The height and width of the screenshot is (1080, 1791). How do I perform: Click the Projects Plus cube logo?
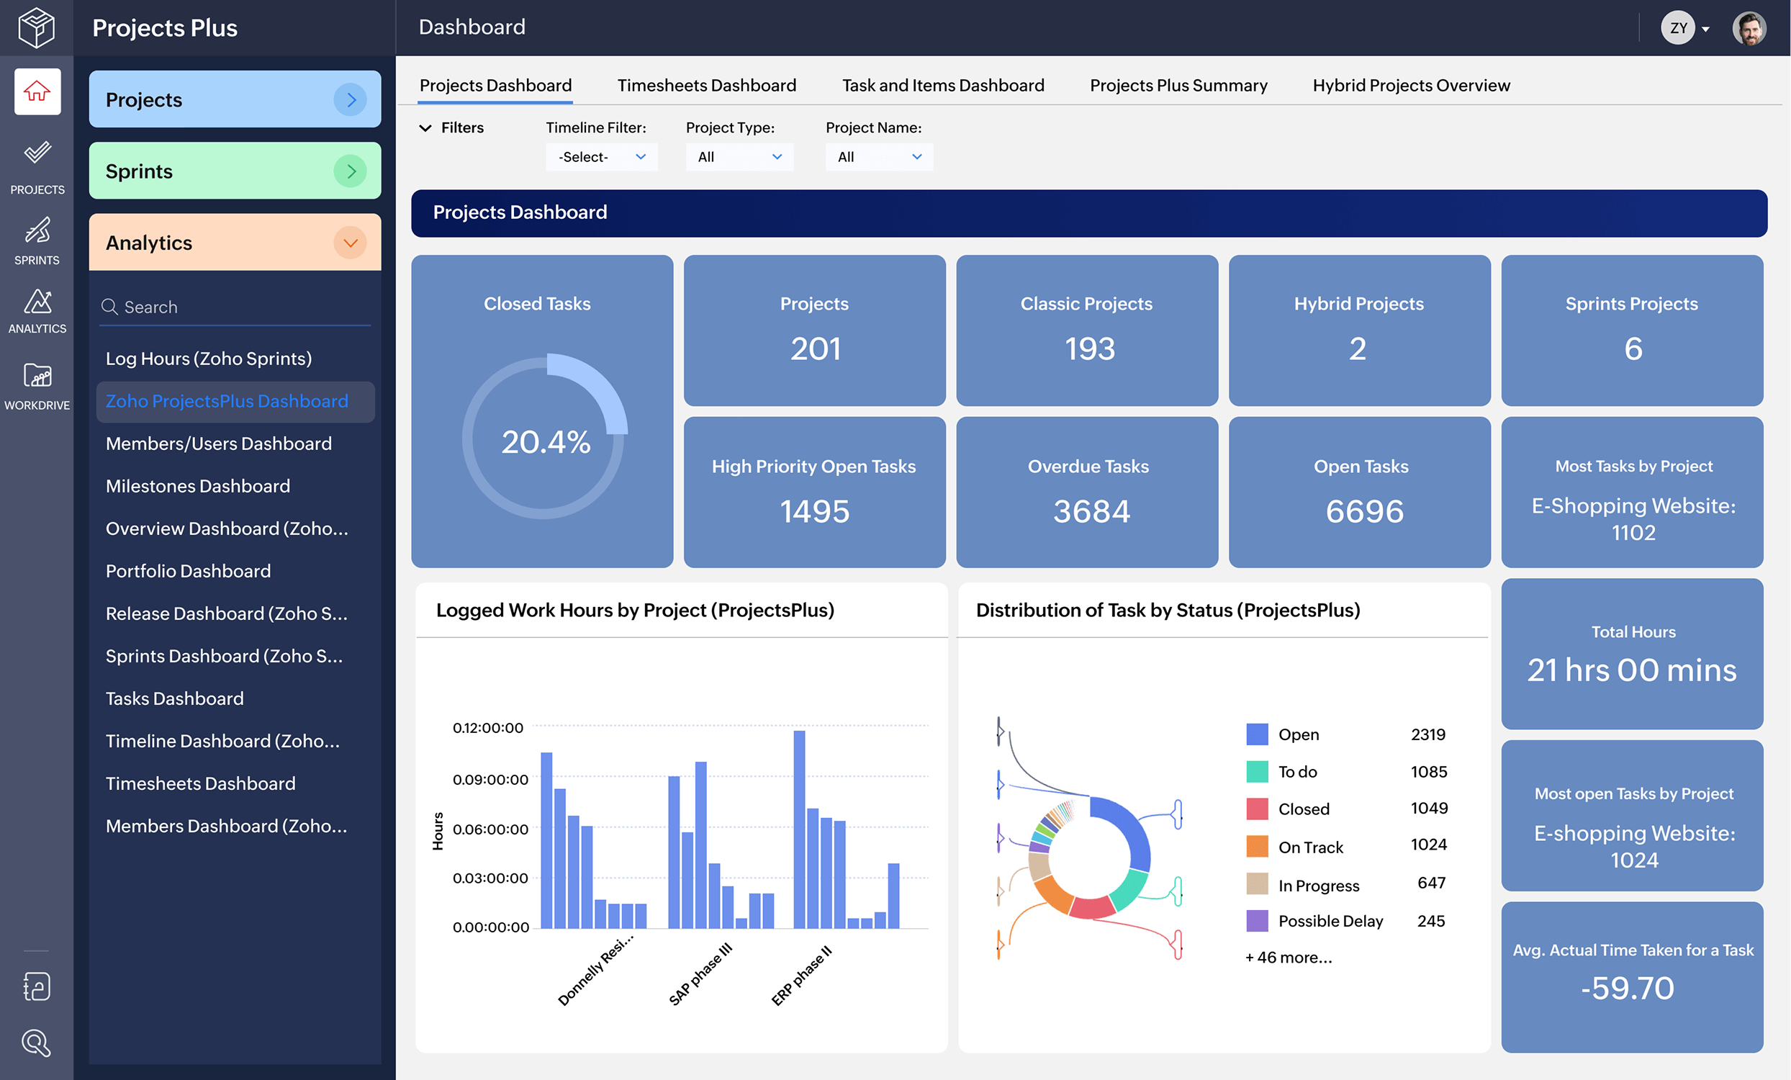point(36,27)
